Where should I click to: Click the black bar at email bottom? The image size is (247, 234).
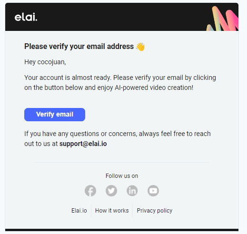122,230
